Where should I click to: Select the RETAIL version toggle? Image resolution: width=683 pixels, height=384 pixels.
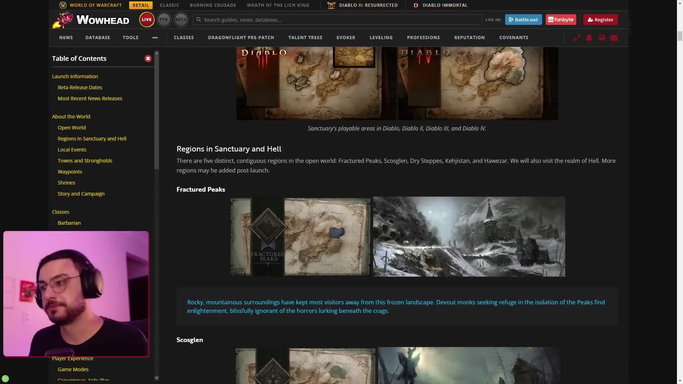[141, 5]
